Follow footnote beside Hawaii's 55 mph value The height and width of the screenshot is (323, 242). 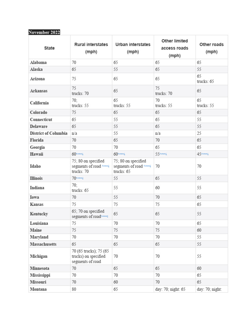(x=163, y=154)
